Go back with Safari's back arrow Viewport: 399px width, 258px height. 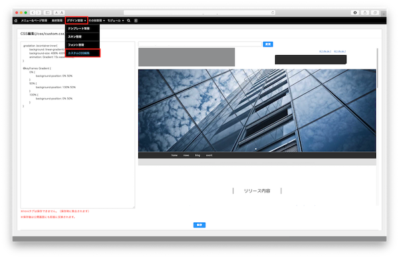click(x=33, y=13)
